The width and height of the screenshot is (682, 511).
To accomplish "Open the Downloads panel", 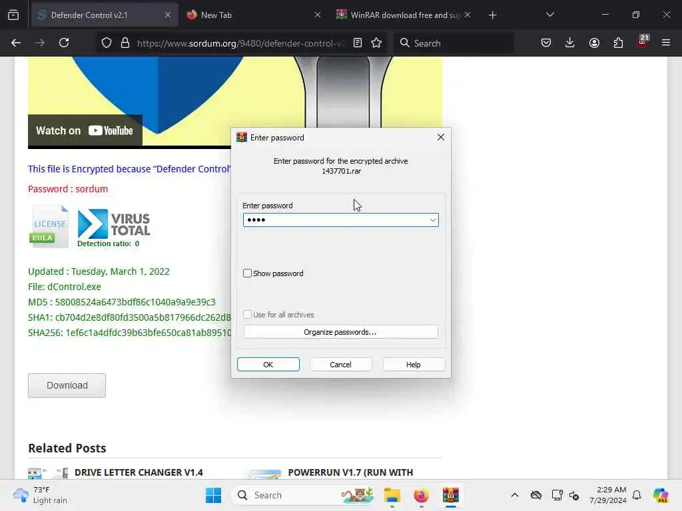I will [x=570, y=43].
